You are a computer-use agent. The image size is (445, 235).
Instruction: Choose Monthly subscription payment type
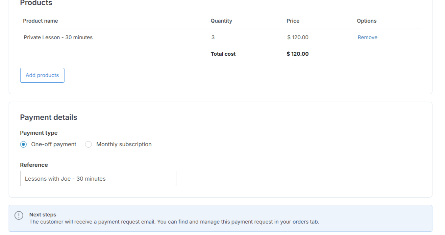point(89,144)
